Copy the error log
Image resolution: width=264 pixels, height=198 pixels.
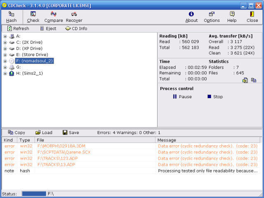pyautogui.click(x=17, y=132)
